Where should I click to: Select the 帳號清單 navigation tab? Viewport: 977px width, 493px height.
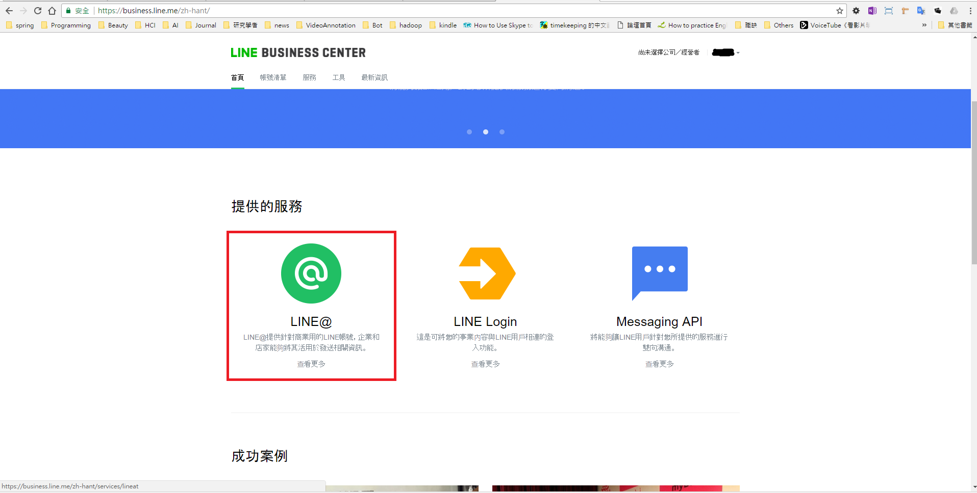(x=273, y=77)
